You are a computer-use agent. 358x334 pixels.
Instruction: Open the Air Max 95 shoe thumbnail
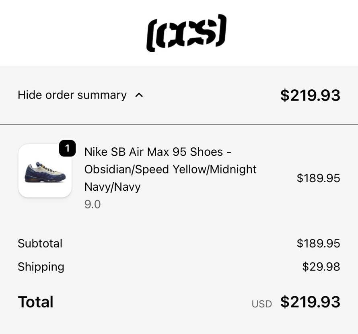point(45,171)
